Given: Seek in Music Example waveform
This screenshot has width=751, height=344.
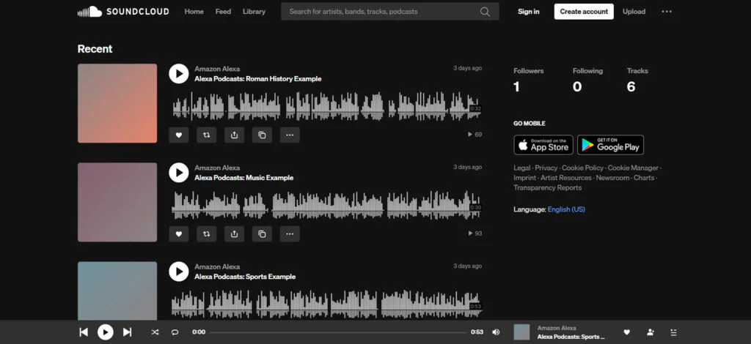Looking at the screenshot, I should (x=326, y=205).
